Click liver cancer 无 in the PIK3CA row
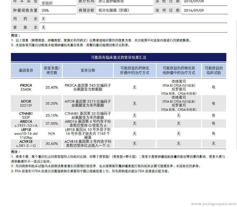Image resolution: width=237 pixels, height=207 pixels. tap(135, 87)
